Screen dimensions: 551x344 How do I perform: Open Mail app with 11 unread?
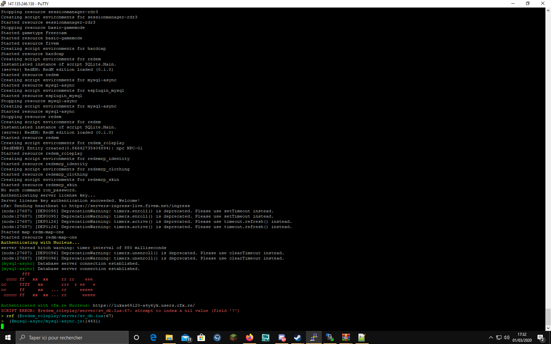(186, 337)
